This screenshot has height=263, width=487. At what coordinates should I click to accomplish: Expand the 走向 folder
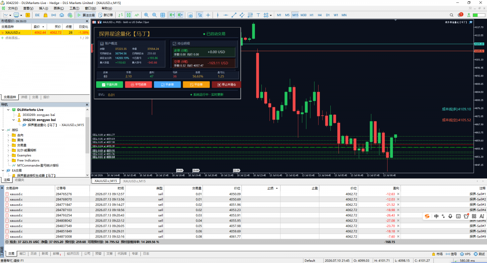(x=8, y=135)
